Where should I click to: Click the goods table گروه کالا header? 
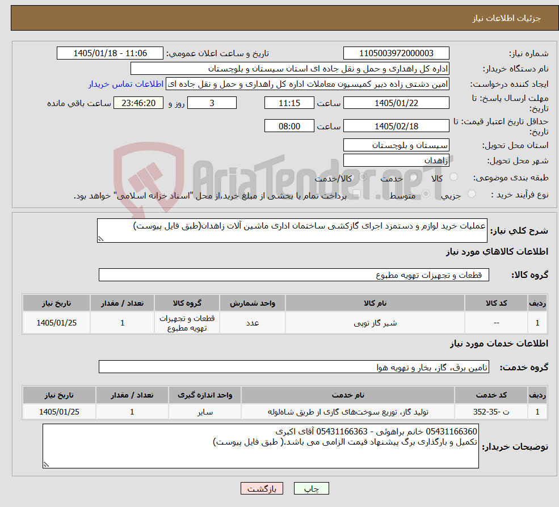tap(187, 303)
